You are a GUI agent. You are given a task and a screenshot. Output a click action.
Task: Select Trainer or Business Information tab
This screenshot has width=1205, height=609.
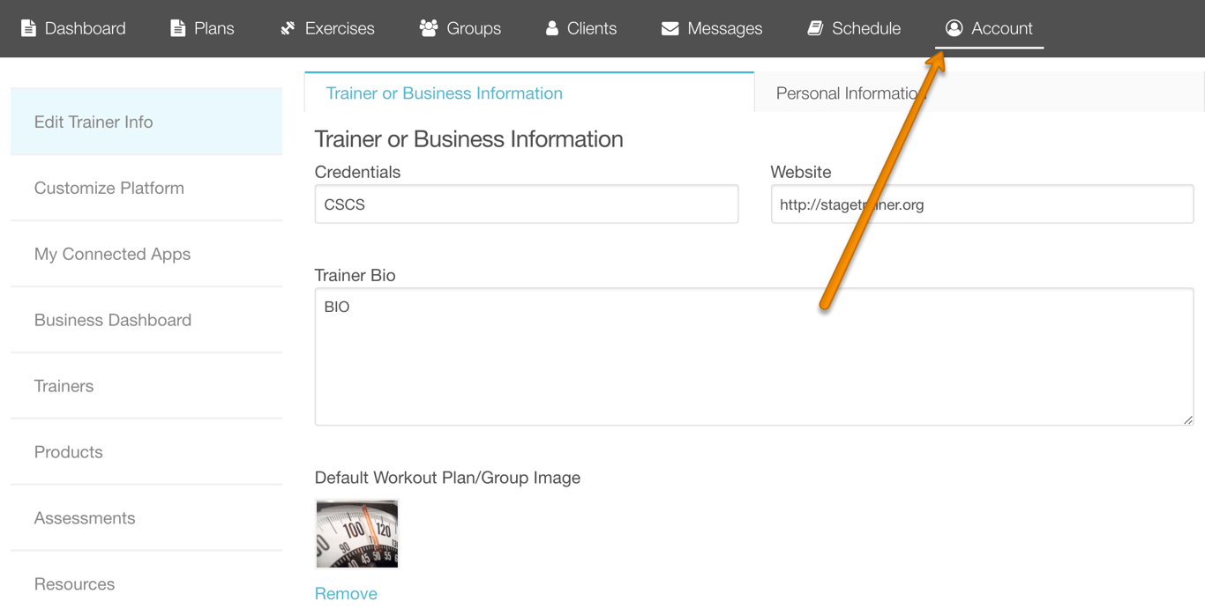[444, 93]
